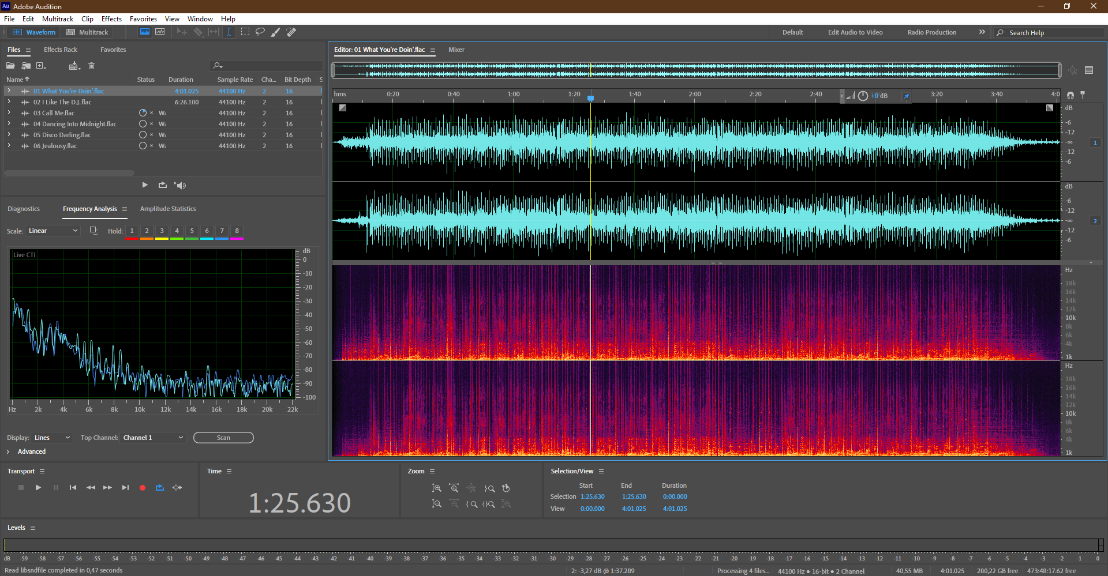The height and width of the screenshot is (576, 1108).
Task: Toggle snapping magnet icon in editor
Action: (x=1070, y=95)
